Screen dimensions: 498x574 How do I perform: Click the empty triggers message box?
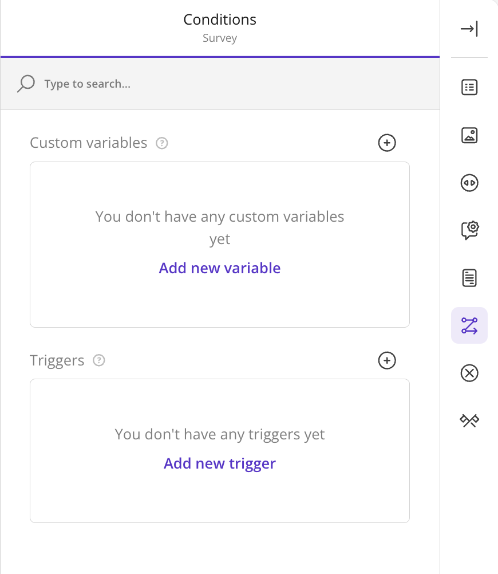pyautogui.click(x=220, y=451)
